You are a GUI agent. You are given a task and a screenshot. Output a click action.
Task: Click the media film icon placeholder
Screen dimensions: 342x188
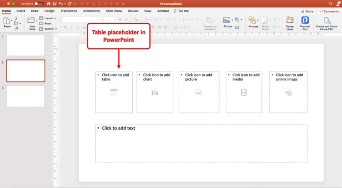(x=244, y=92)
